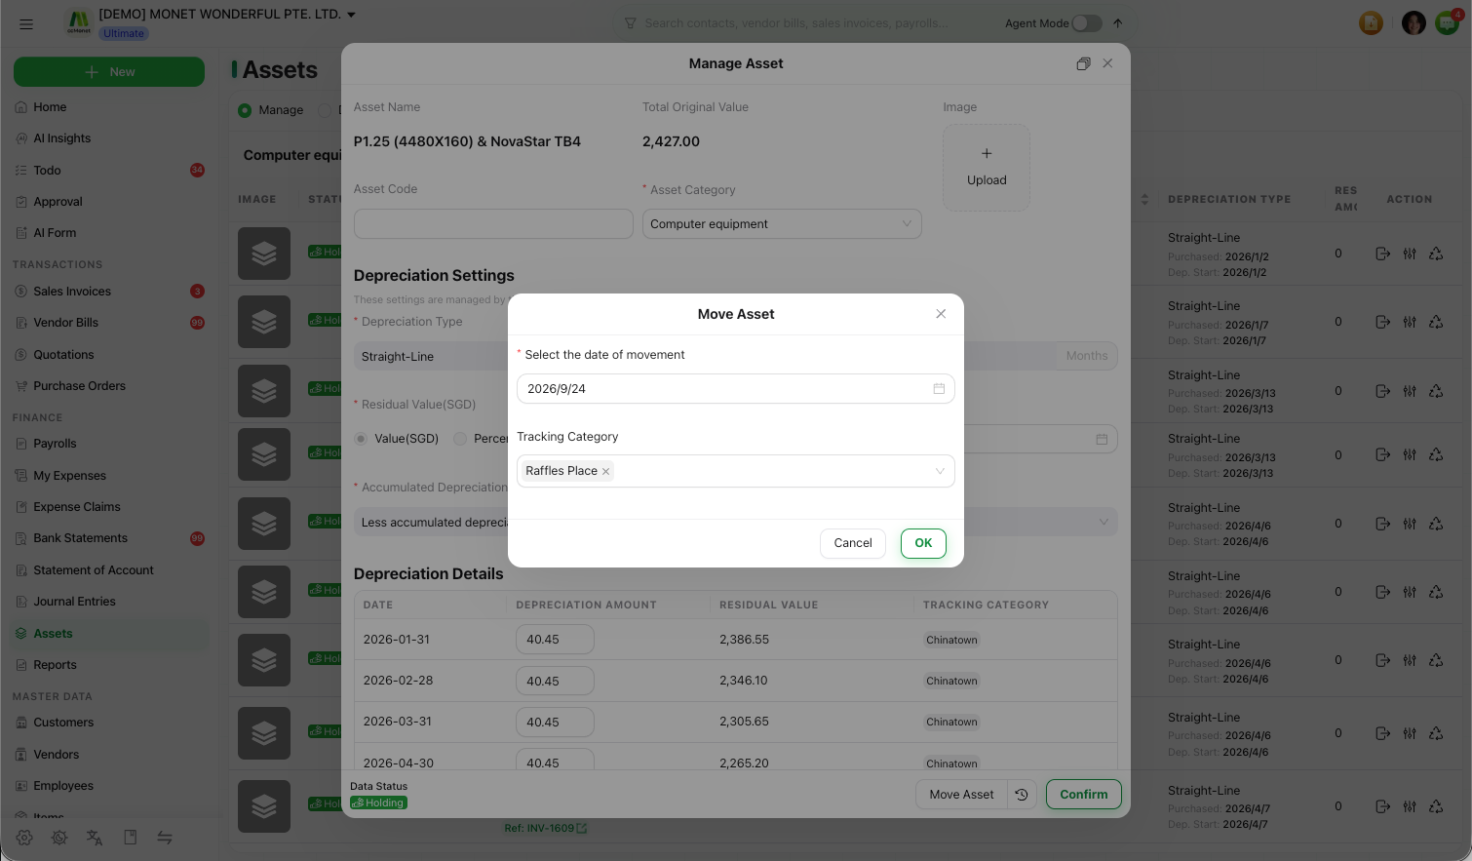1472x861 pixels.
Task: Expand the company name dropdown
Action: (351, 15)
